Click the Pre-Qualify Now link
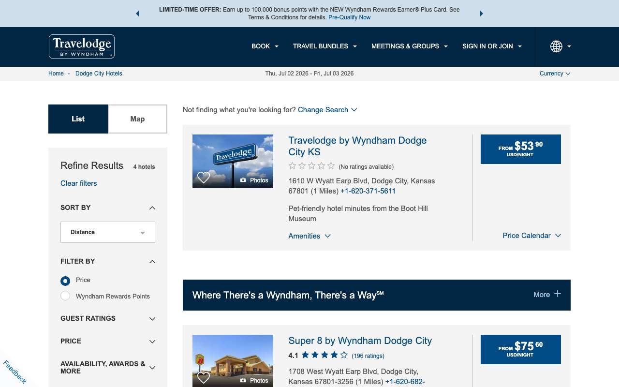The width and height of the screenshot is (619, 387). (350, 17)
